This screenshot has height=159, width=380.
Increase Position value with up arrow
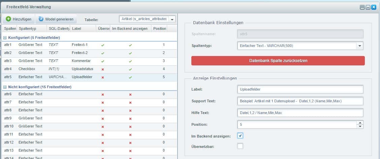(360, 123)
